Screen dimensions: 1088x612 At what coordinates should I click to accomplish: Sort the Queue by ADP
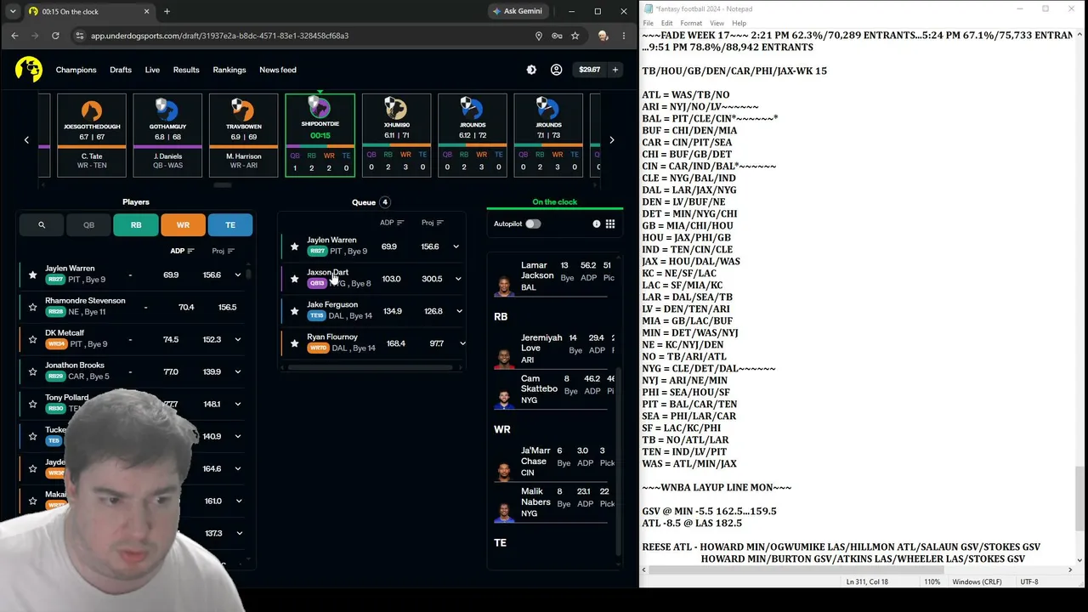[x=392, y=223]
